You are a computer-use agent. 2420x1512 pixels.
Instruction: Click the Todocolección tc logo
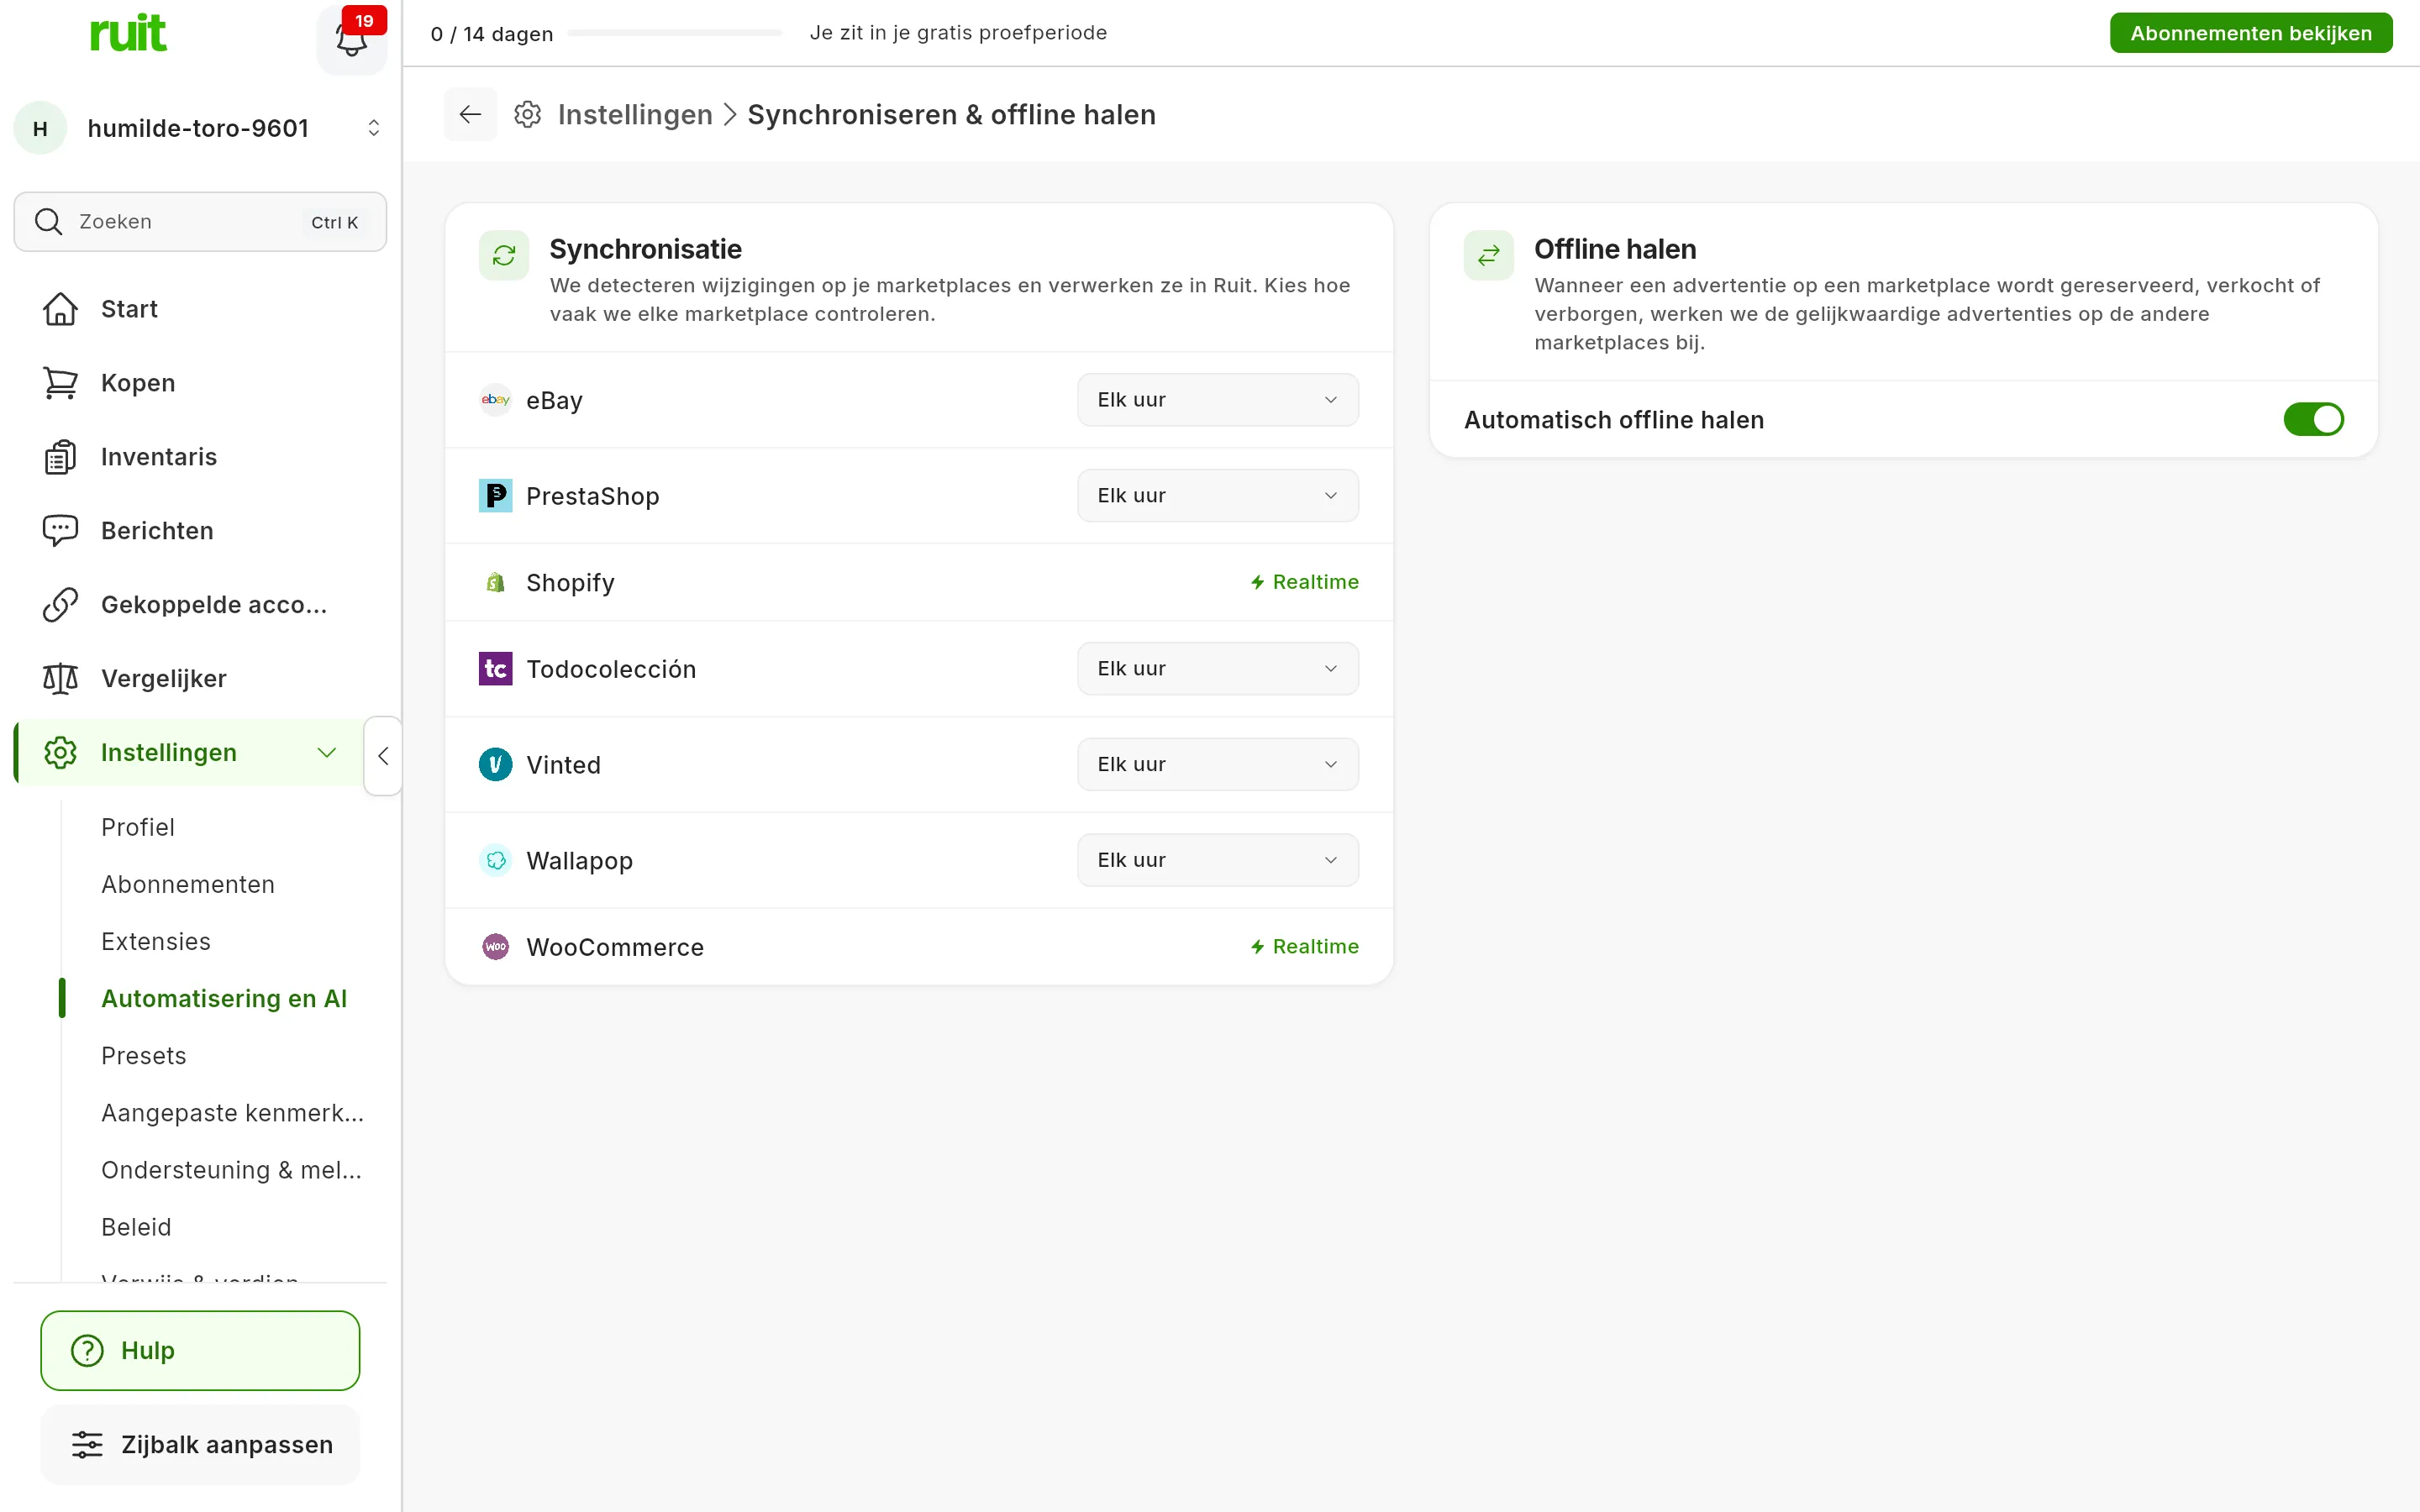[495, 669]
